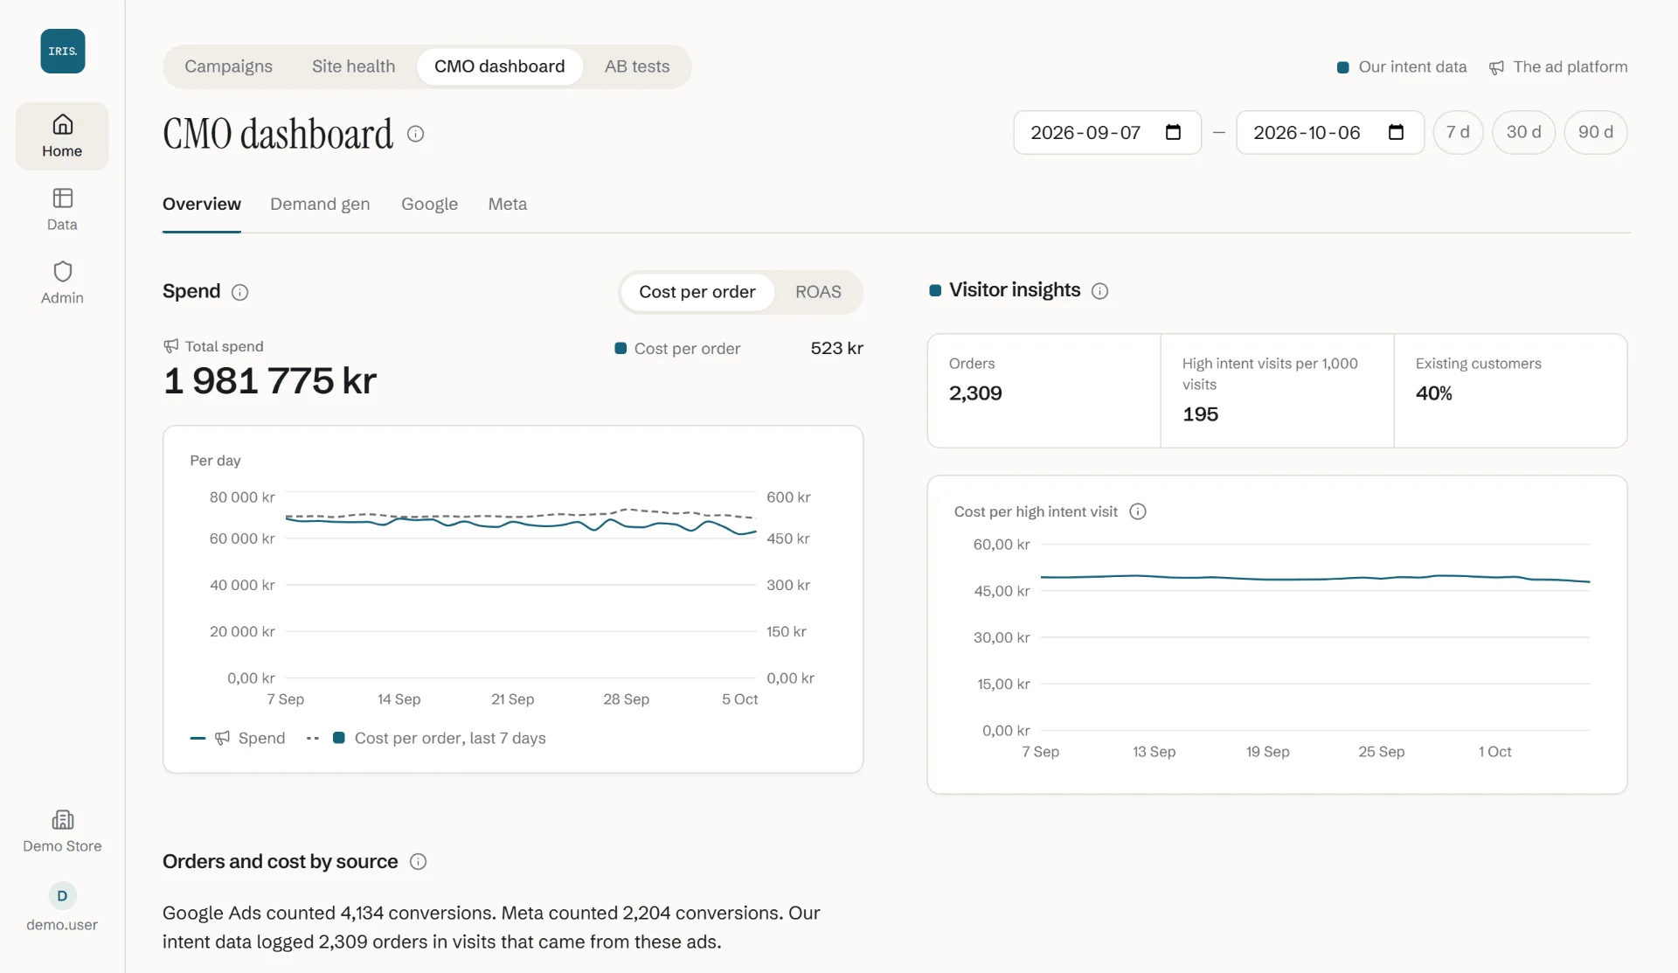Click the 523 kr cost per order value
The image size is (1678, 973).
point(836,348)
